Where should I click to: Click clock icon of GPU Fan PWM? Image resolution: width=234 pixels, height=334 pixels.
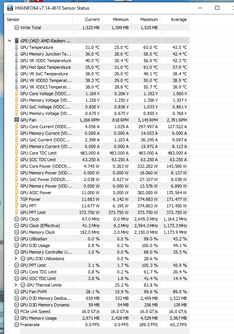pyautogui.click(x=17, y=291)
